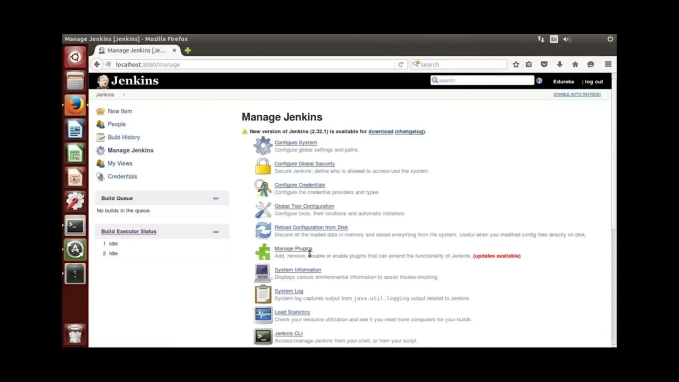Open the Terminal from the Ubuntu dock
The height and width of the screenshot is (382, 679).
point(75,226)
